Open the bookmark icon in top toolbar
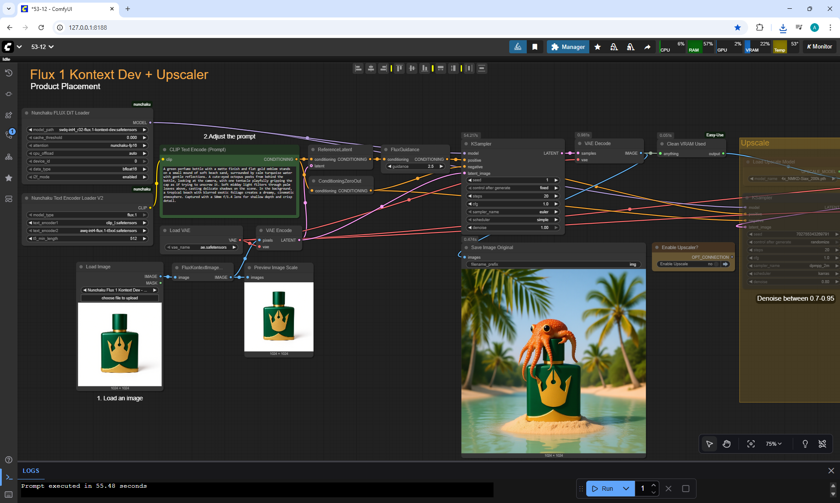The image size is (840, 503). coord(535,47)
